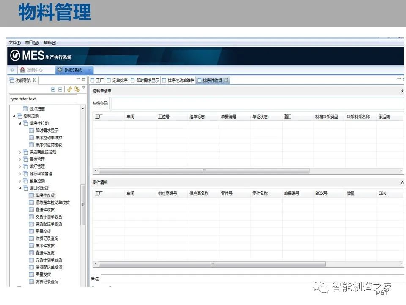Image resolution: width=406 pixels, height=305 pixels.
Task: Open the 帮助(H) menu
Action: (50, 42)
